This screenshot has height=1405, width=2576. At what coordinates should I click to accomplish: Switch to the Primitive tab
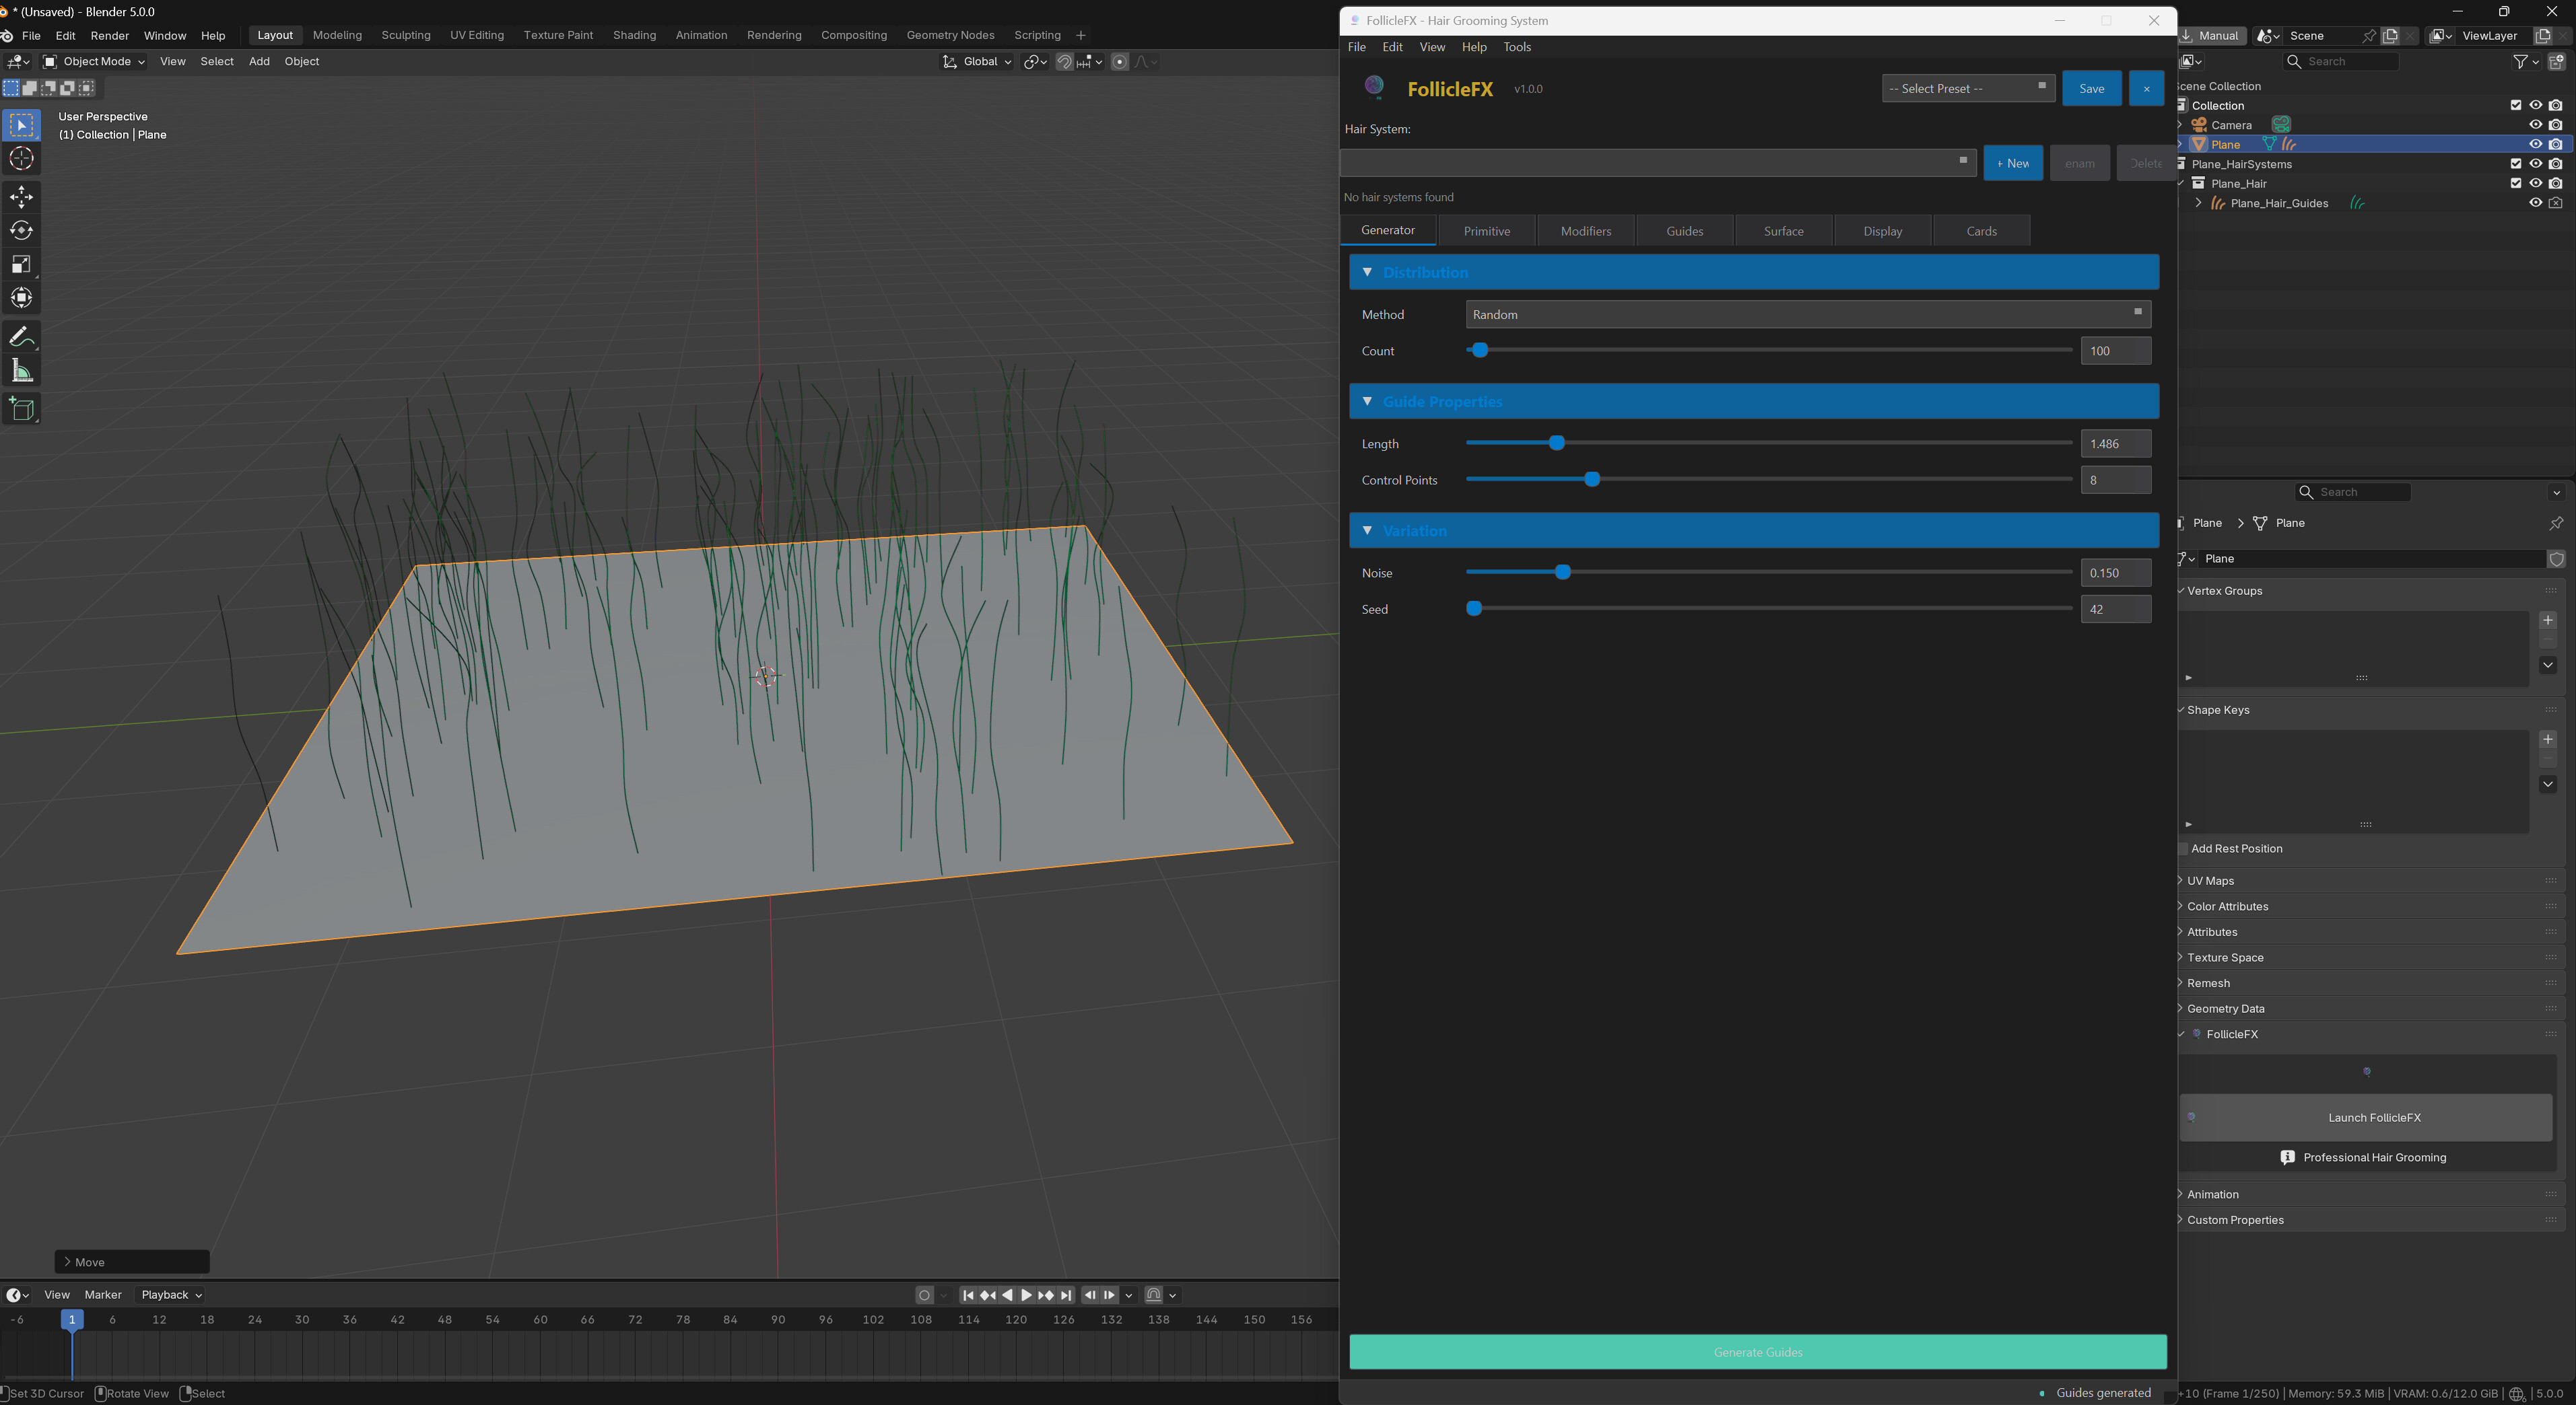pyautogui.click(x=1487, y=231)
